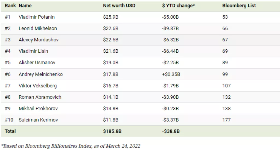Select Andrey Melnichenko's +$0.35B change value
Viewport: 280px width, 150px height.
[x=171, y=74]
